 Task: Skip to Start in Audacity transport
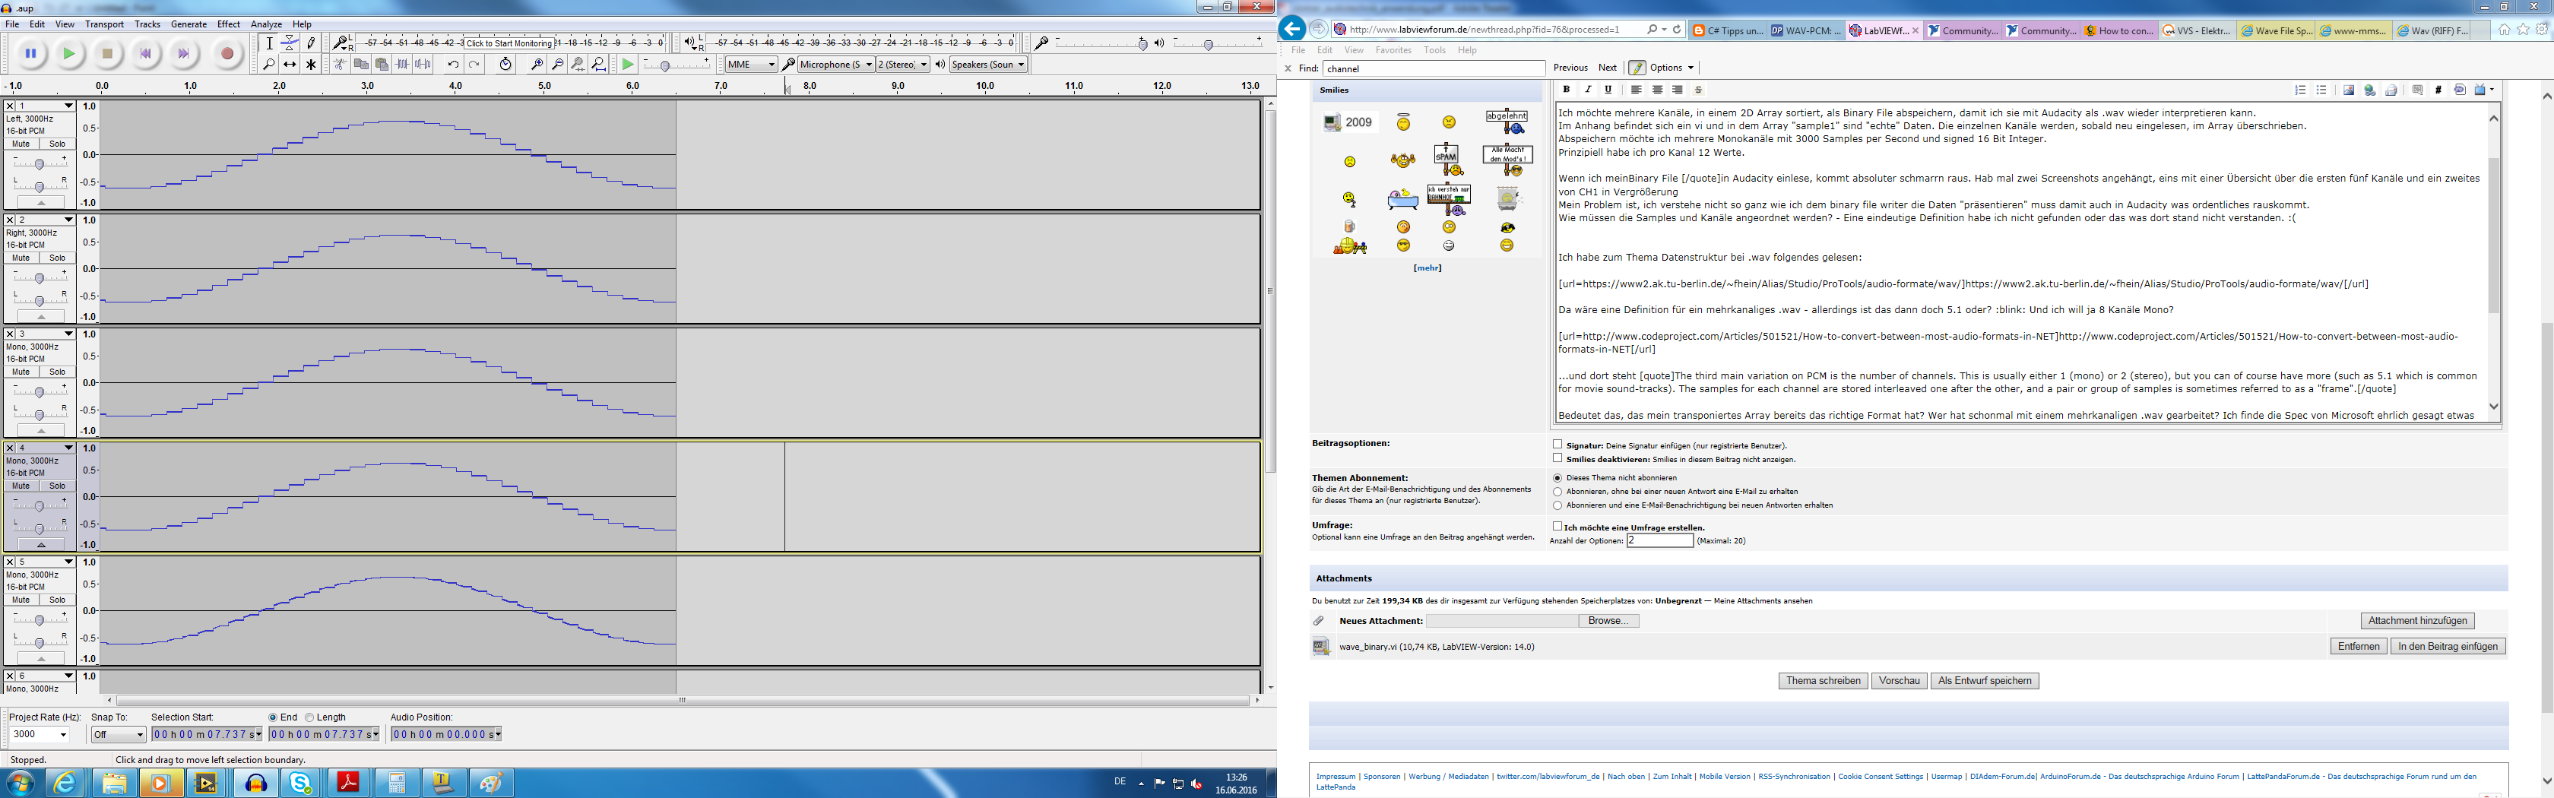click(146, 53)
